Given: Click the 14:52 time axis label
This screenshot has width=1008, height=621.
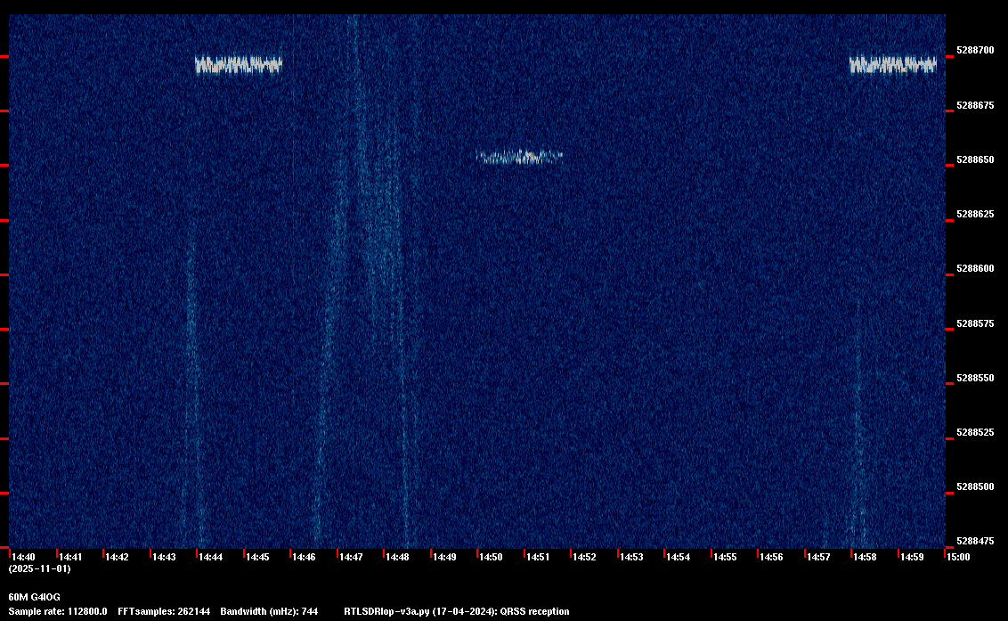Looking at the screenshot, I should [584, 557].
